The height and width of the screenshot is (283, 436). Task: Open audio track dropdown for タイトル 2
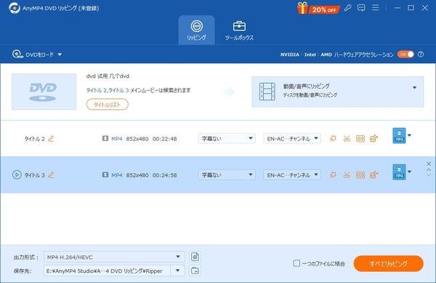pyautogui.click(x=292, y=138)
